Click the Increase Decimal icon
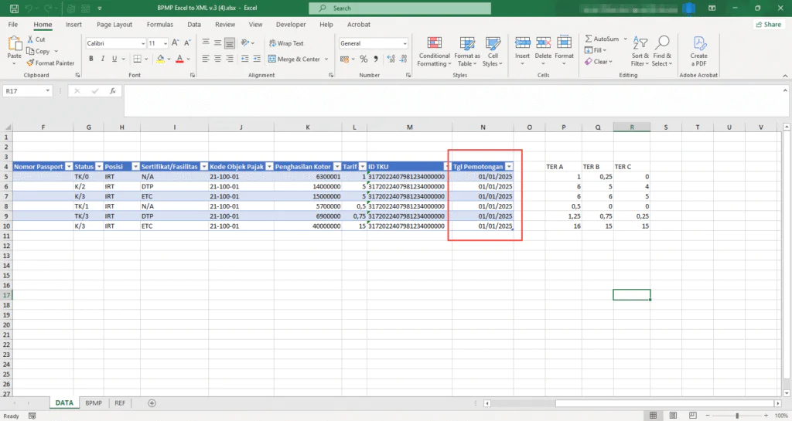 [391, 59]
